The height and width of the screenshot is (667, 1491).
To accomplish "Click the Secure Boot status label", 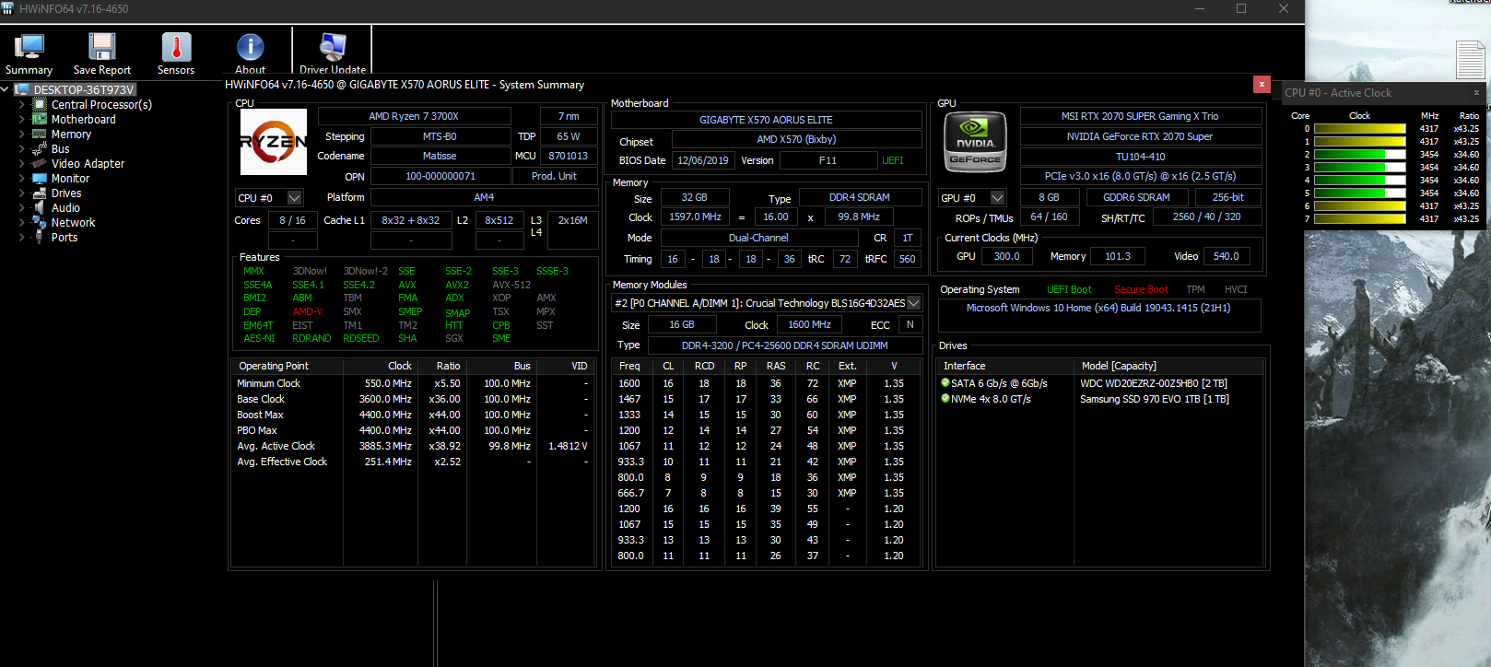I will 1141,289.
